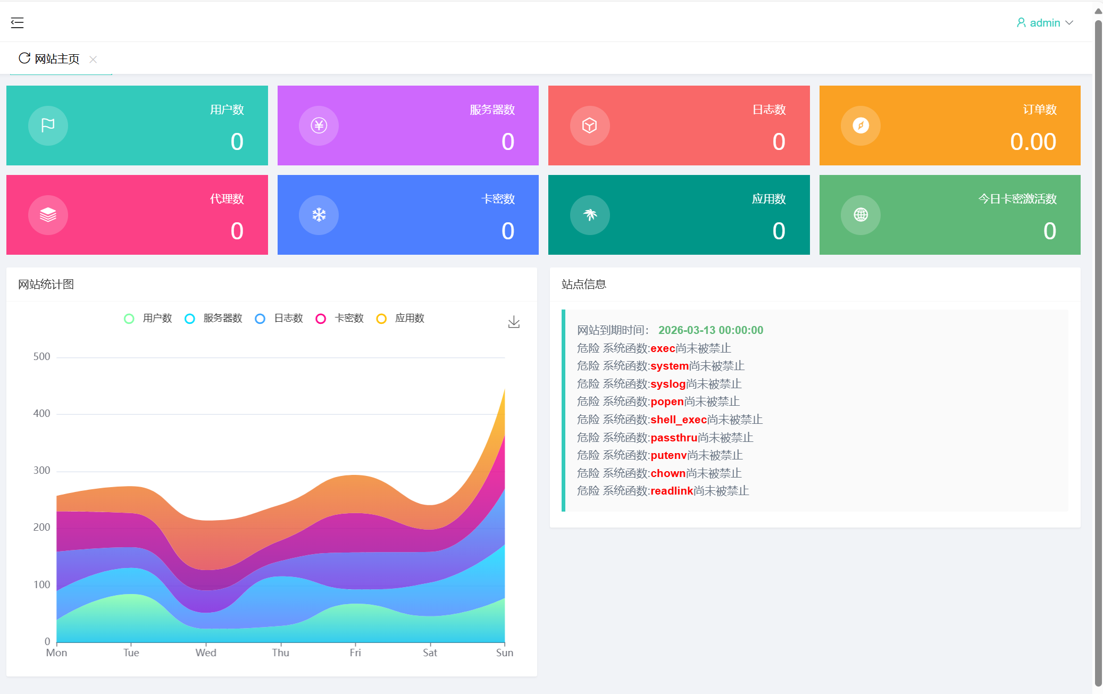Click the chown danger function warning
Screen dimensions: 1103x694
[659, 473]
